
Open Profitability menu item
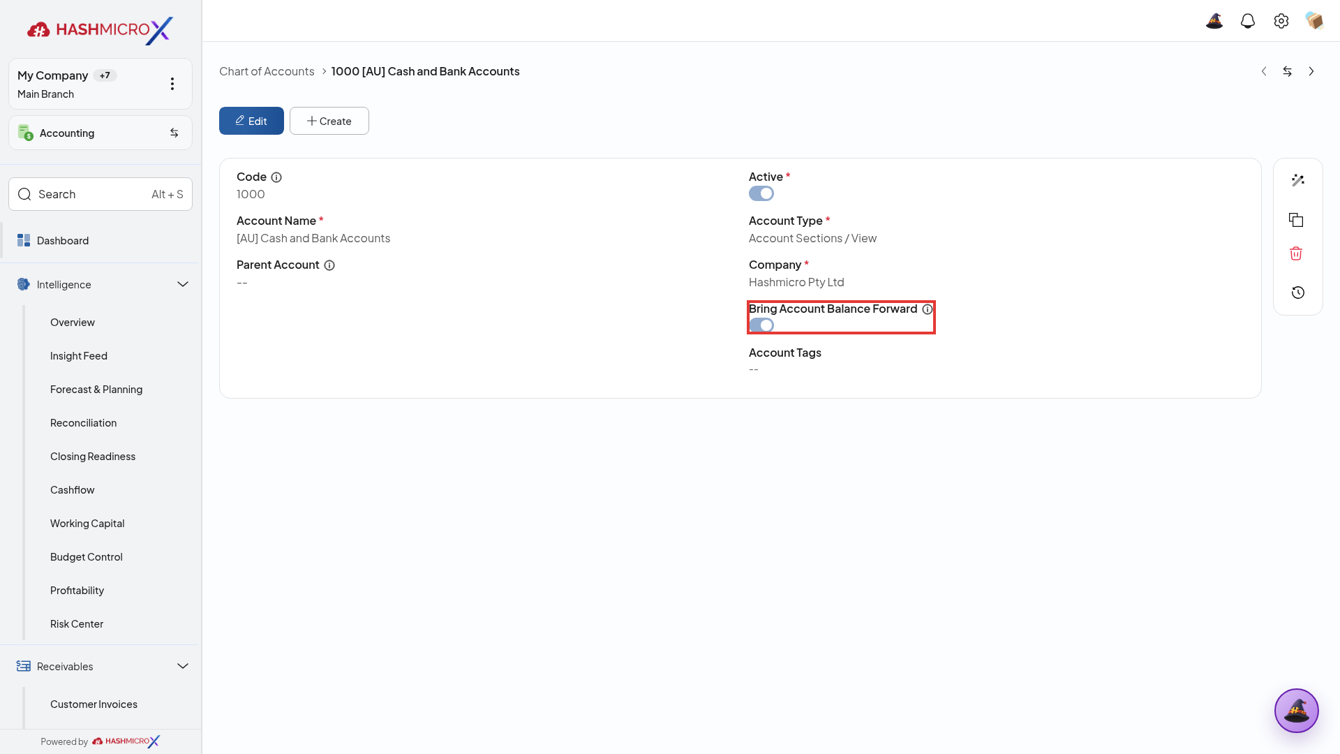pyautogui.click(x=77, y=591)
